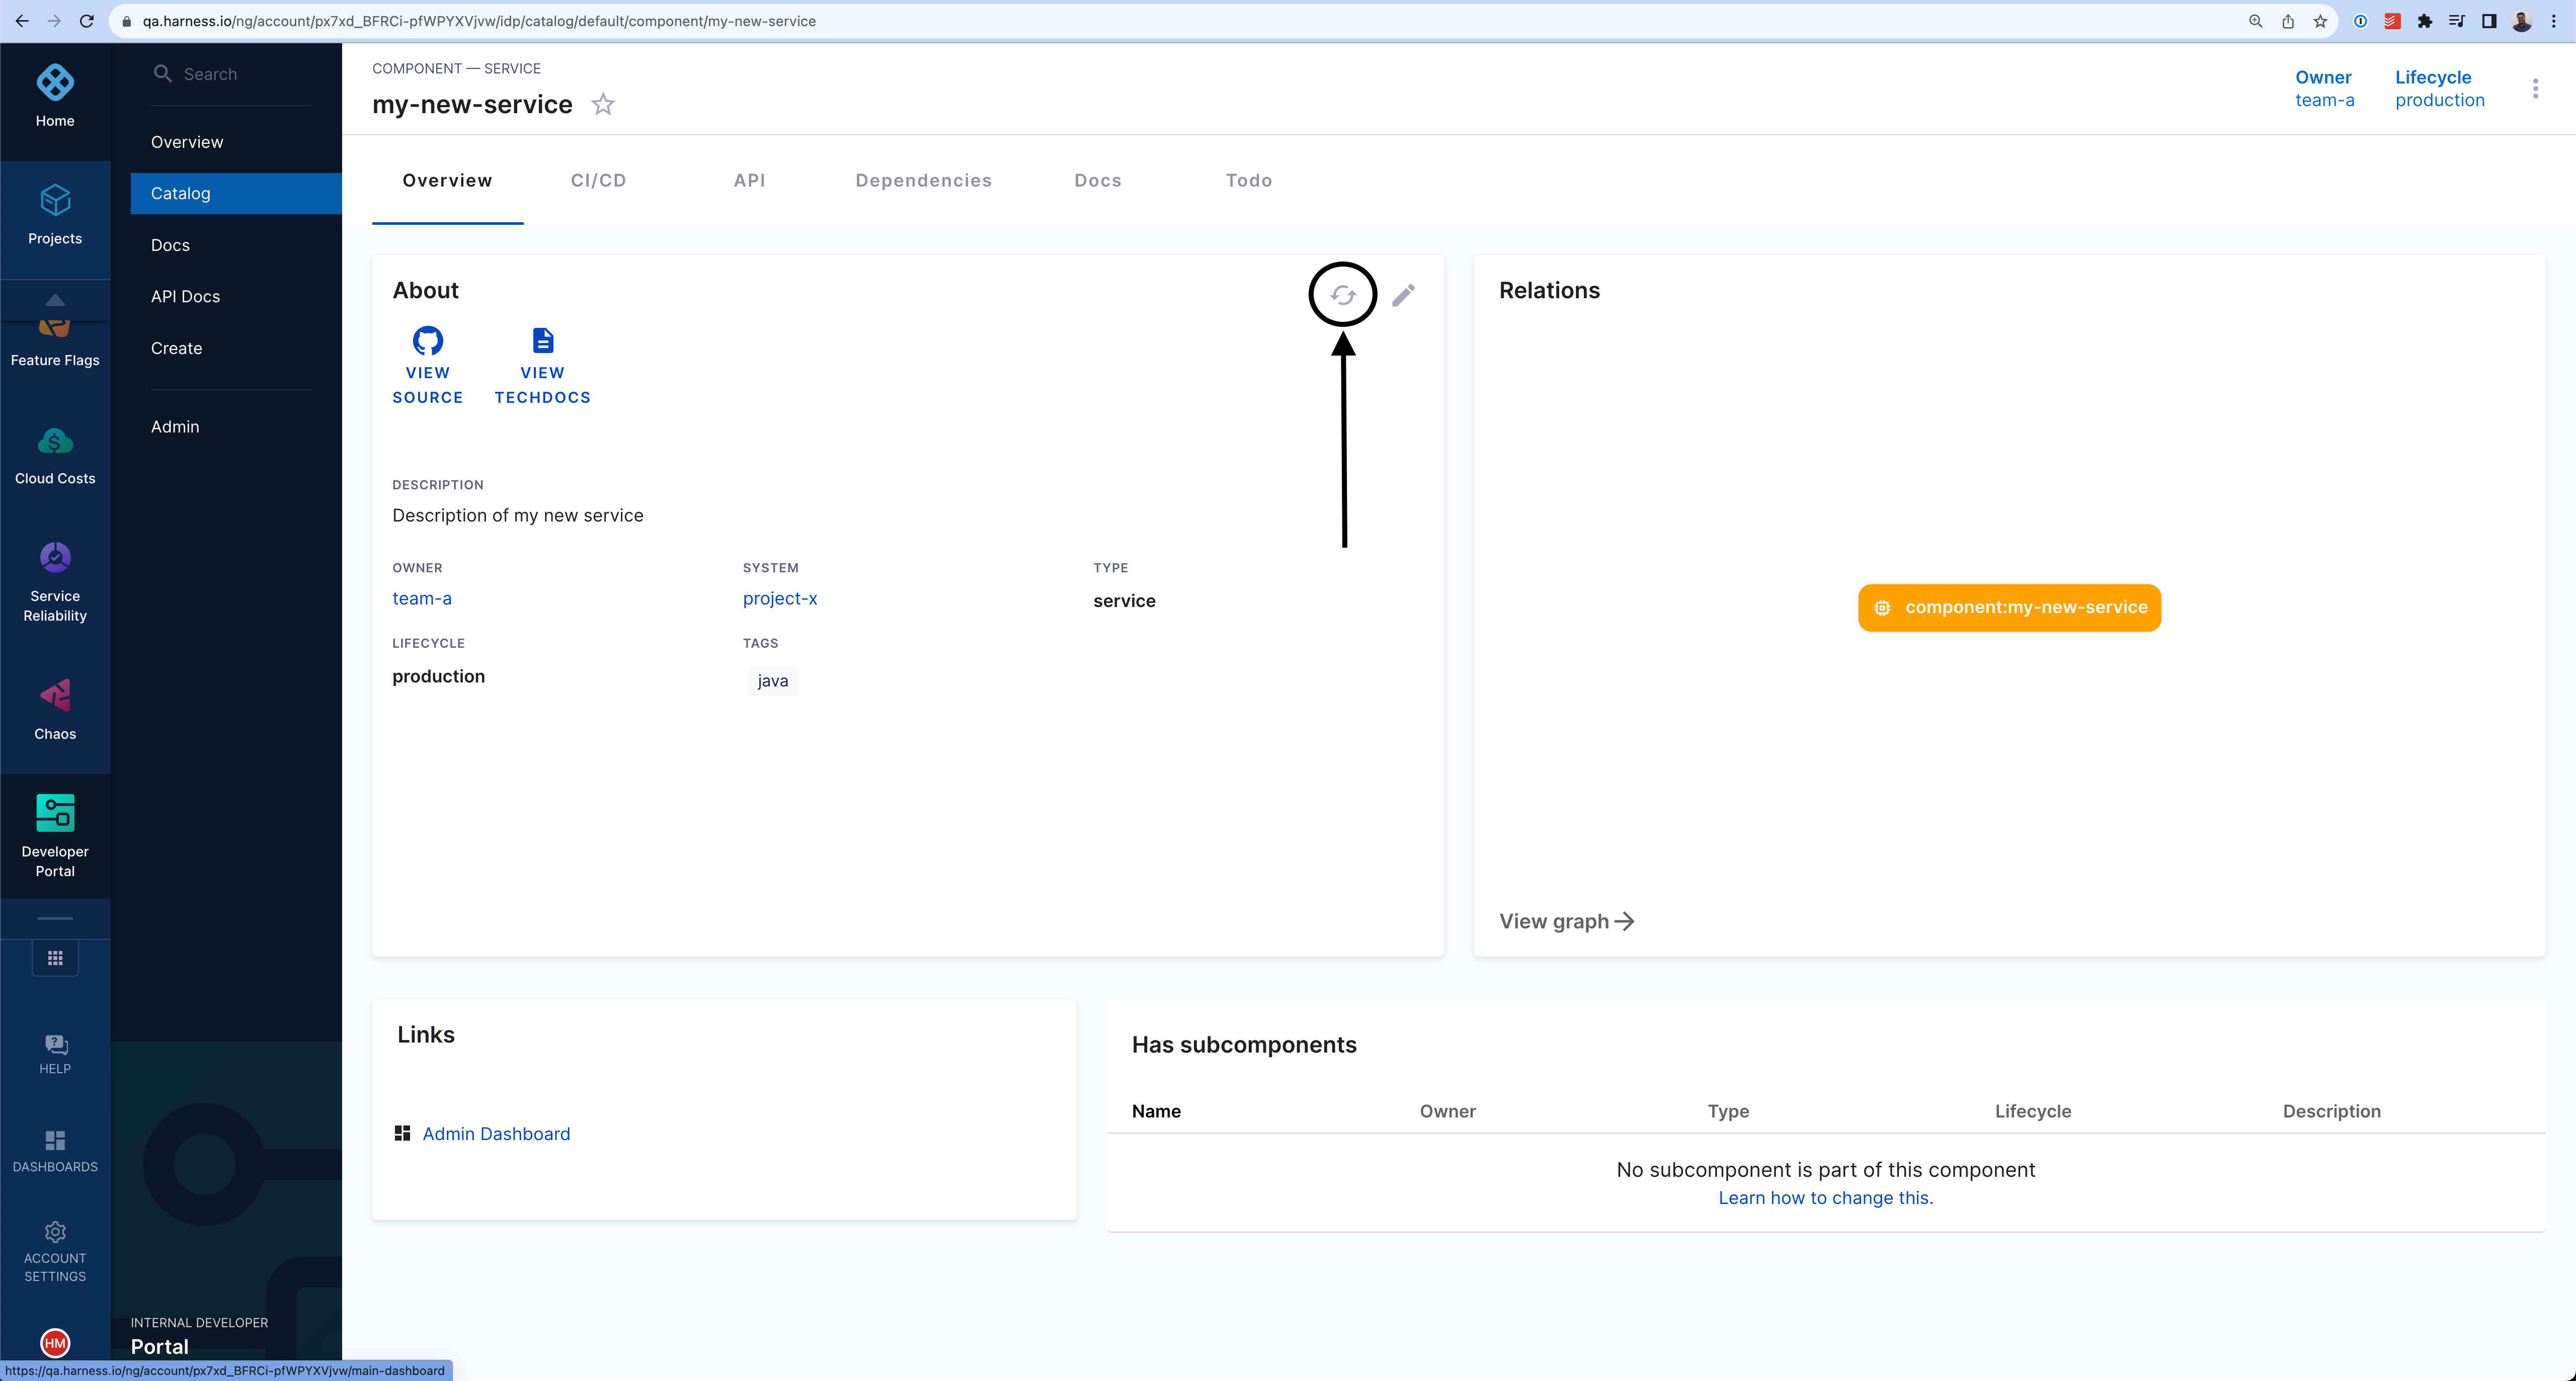Click the pencil edit metadata icon
The width and height of the screenshot is (2576, 1381).
1403,295
